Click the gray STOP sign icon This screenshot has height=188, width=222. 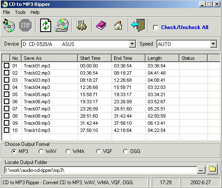click(25, 25)
